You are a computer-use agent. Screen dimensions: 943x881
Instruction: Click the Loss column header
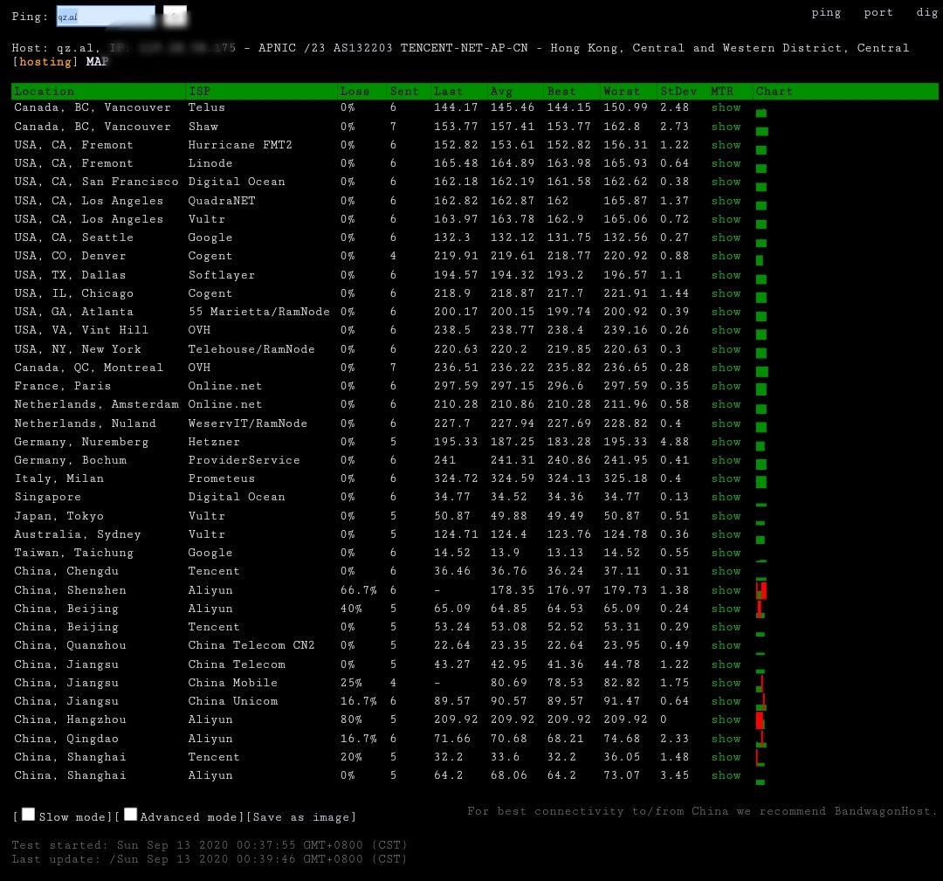coord(354,91)
